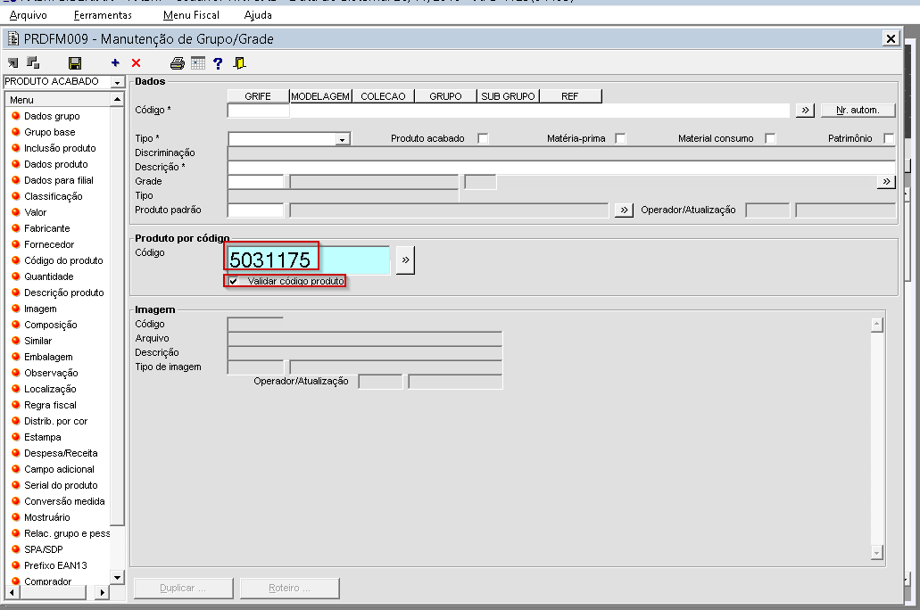Check the Patrimônio checkbox
920x610 pixels.
tap(889, 138)
